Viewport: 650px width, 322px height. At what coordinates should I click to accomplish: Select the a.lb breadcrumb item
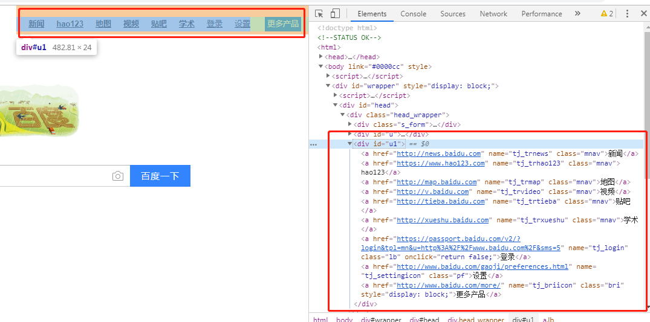(548, 320)
